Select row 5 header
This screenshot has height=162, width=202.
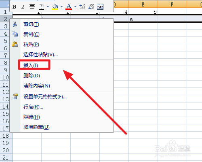pyautogui.click(x=5, y=41)
